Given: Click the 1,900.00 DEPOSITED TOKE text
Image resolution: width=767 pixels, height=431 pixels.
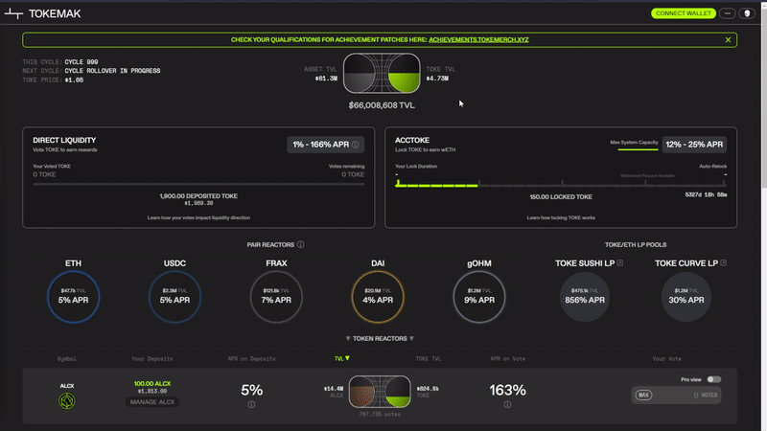Looking at the screenshot, I should tap(198, 196).
